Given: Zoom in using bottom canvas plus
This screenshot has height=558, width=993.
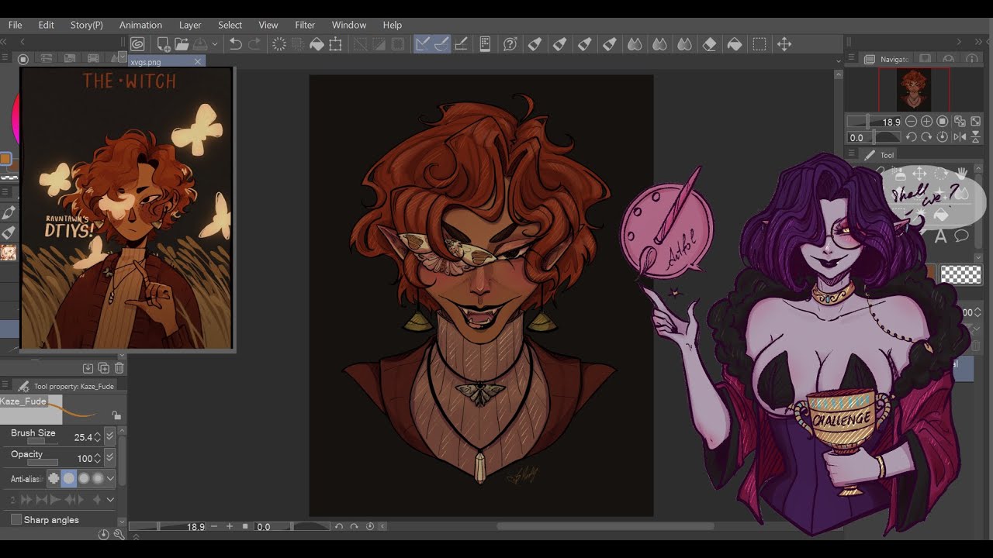Looking at the screenshot, I should (230, 526).
